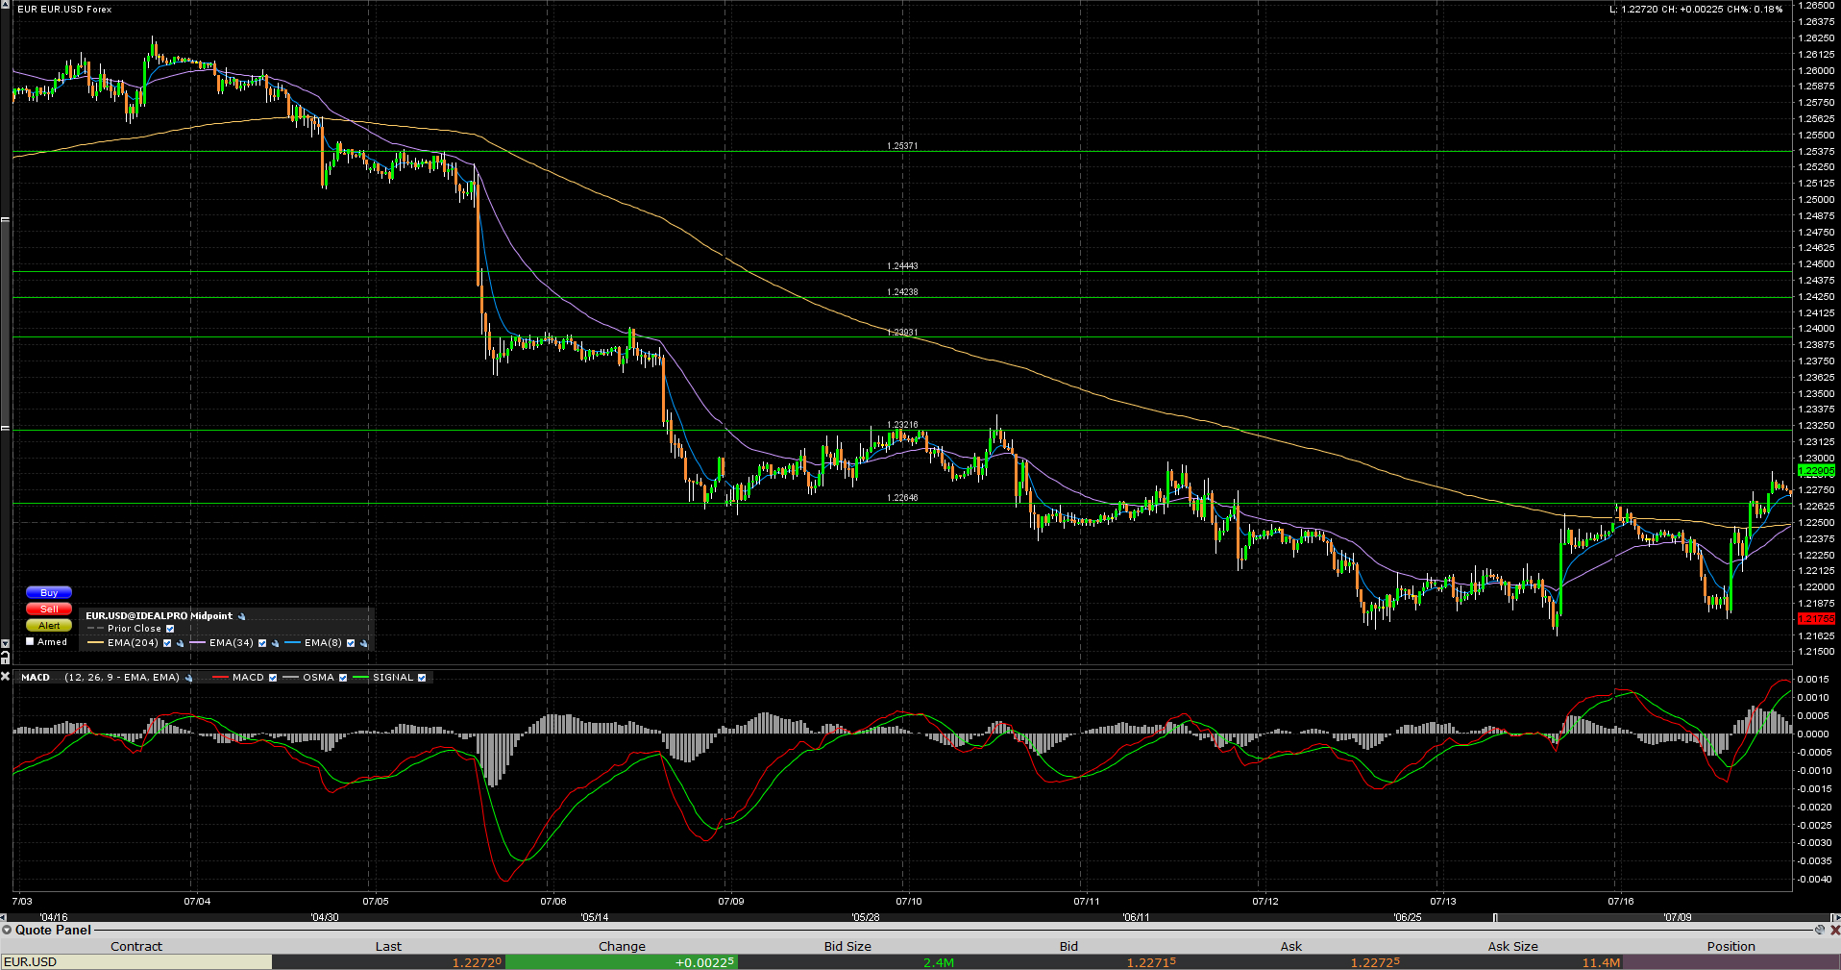Click the EMA(34) legend label

coord(232,643)
